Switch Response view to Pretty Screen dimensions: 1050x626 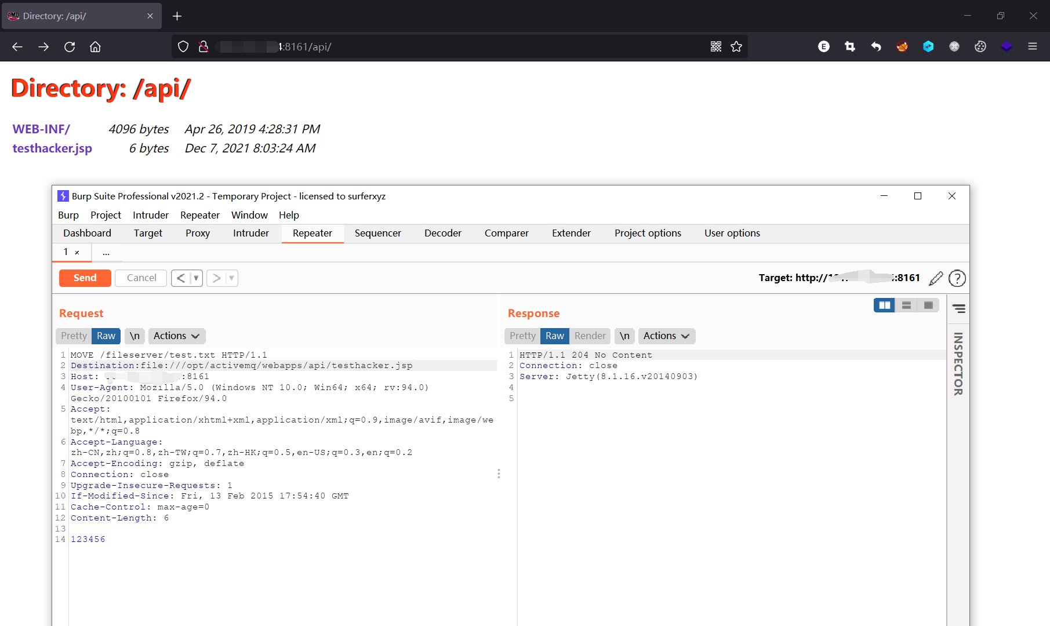pos(522,336)
